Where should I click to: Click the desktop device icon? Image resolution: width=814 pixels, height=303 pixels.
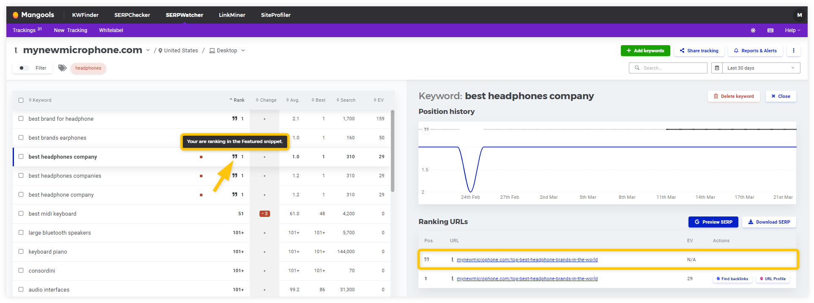(x=212, y=51)
